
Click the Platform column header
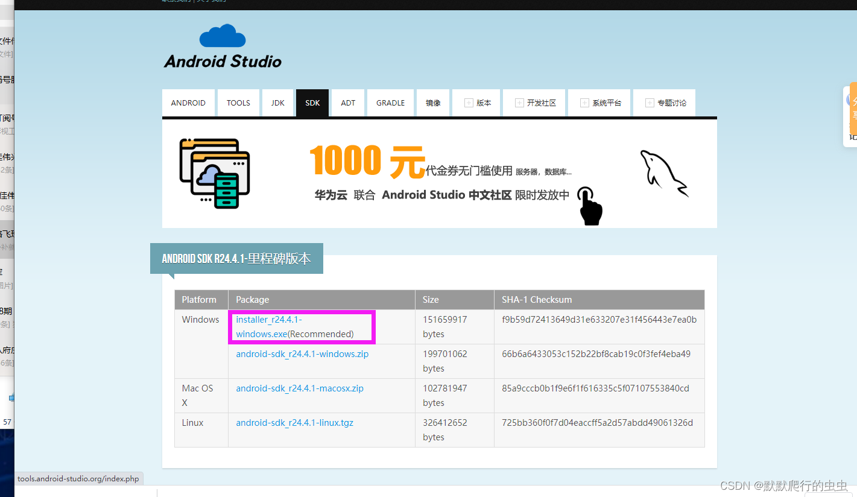201,300
